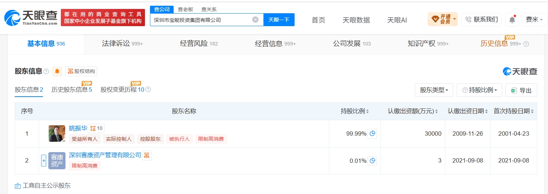This screenshot has width=548, height=194.
Task: Click 姚振华 portrait thumbnail
Action: (57, 134)
